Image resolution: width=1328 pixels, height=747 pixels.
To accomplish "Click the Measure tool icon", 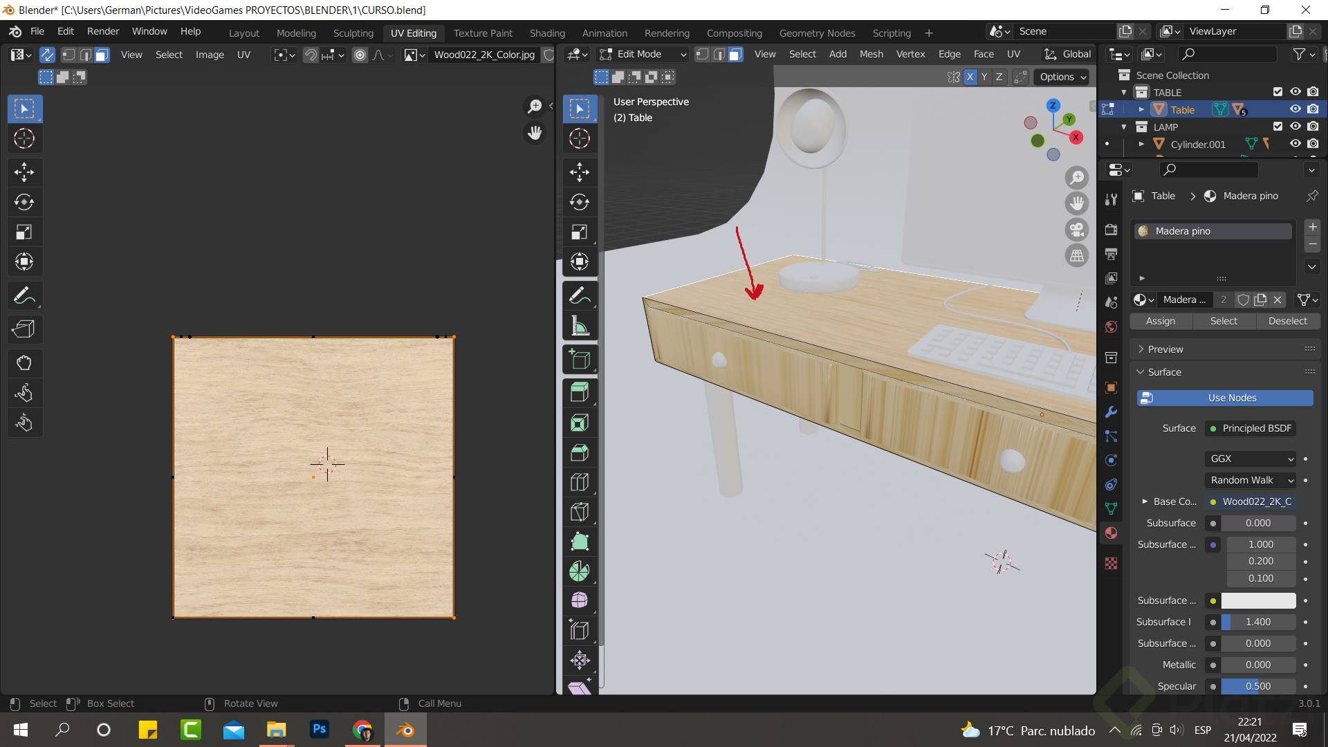I will click(x=580, y=326).
